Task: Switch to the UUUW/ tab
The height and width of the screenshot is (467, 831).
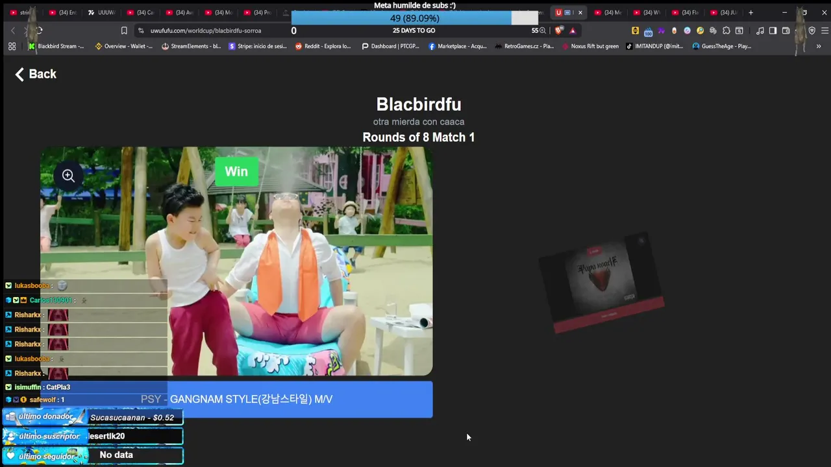Action: (101, 12)
